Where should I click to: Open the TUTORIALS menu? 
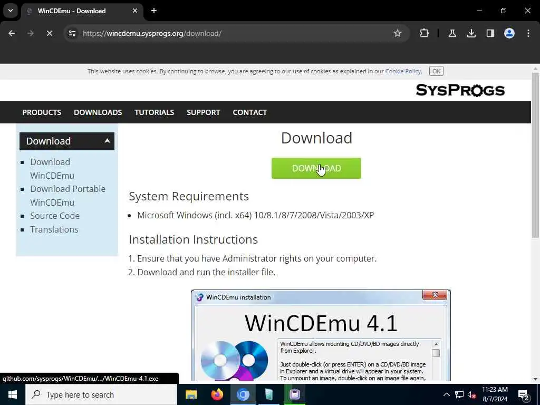click(x=155, y=112)
